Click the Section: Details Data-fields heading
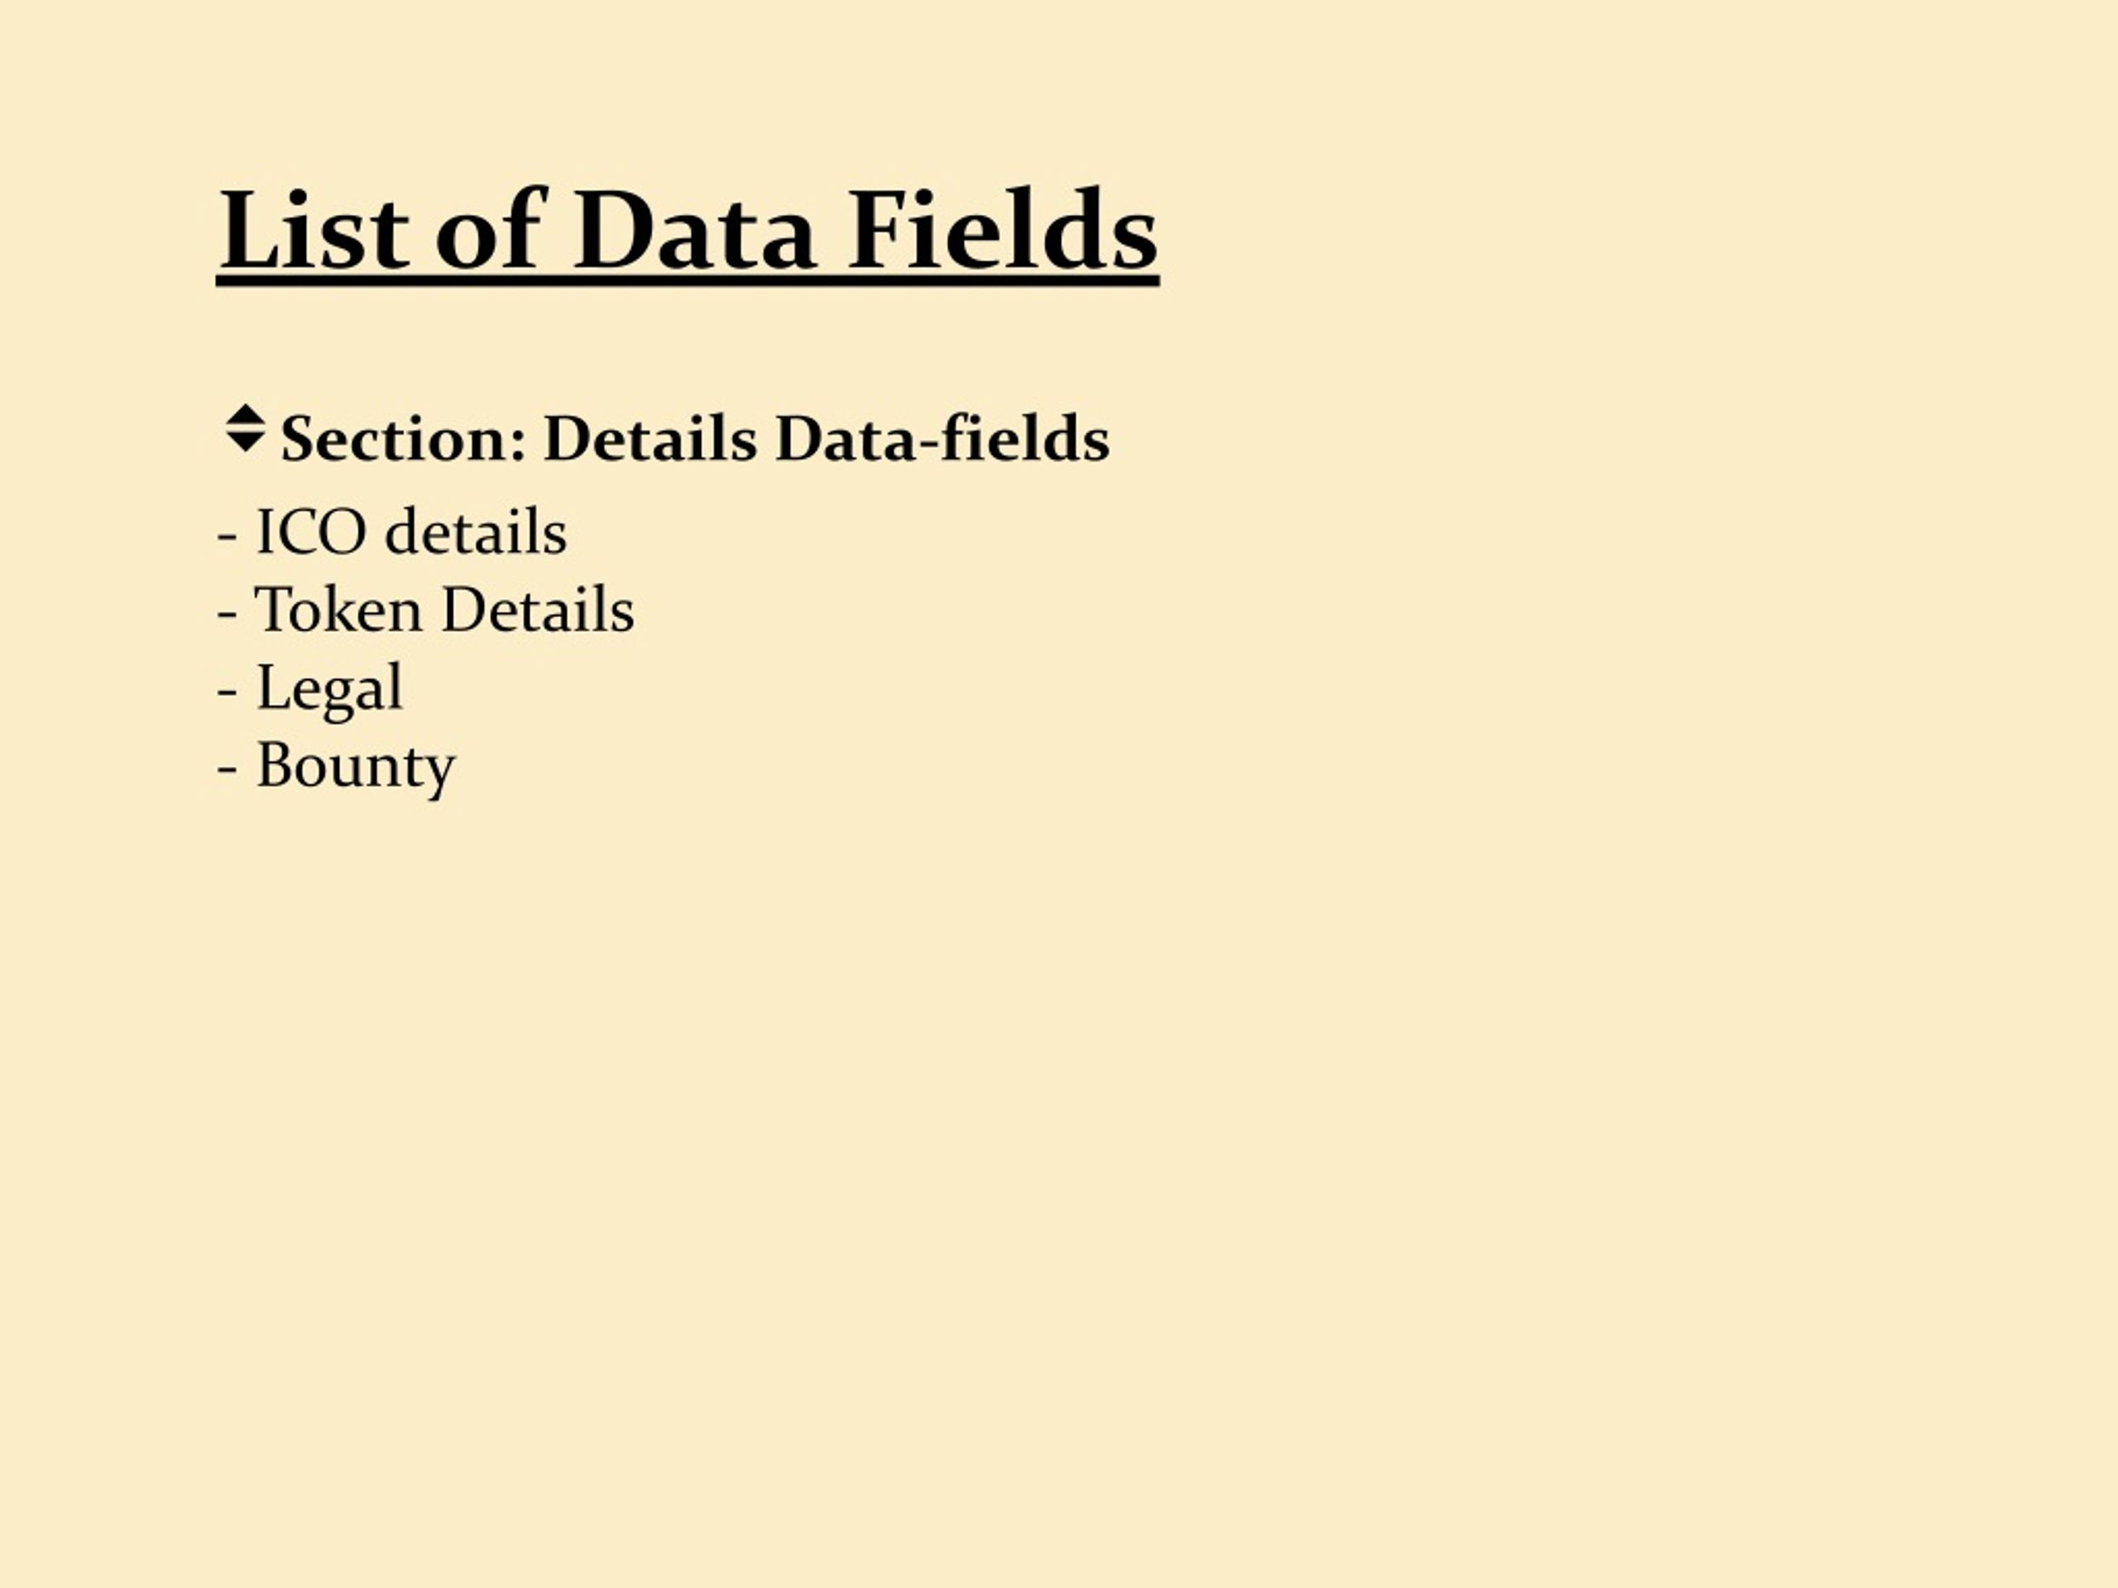 (x=694, y=439)
